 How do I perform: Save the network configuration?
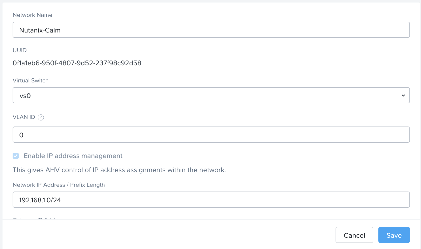pos(394,235)
